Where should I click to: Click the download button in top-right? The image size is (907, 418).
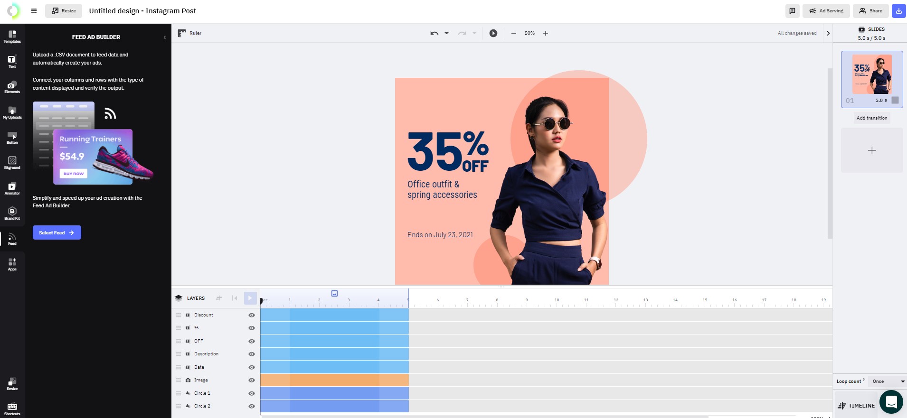click(899, 11)
